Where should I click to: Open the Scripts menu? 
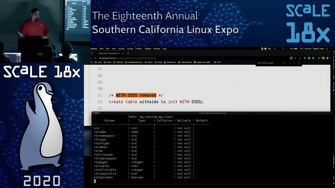(x=130, y=49)
